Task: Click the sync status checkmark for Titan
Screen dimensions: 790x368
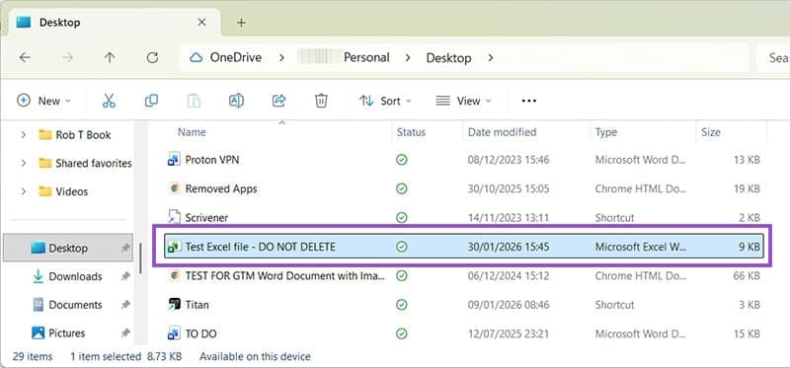Action: pyautogui.click(x=402, y=305)
